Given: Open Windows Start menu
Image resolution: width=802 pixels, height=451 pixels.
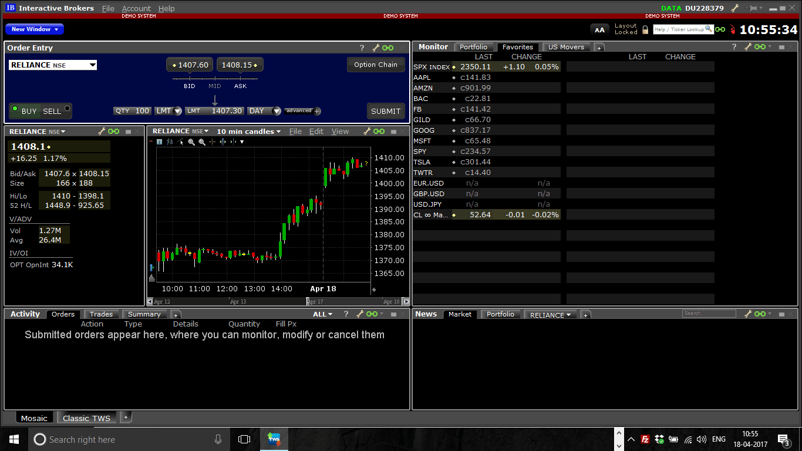Looking at the screenshot, I should (x=14, y=439).
